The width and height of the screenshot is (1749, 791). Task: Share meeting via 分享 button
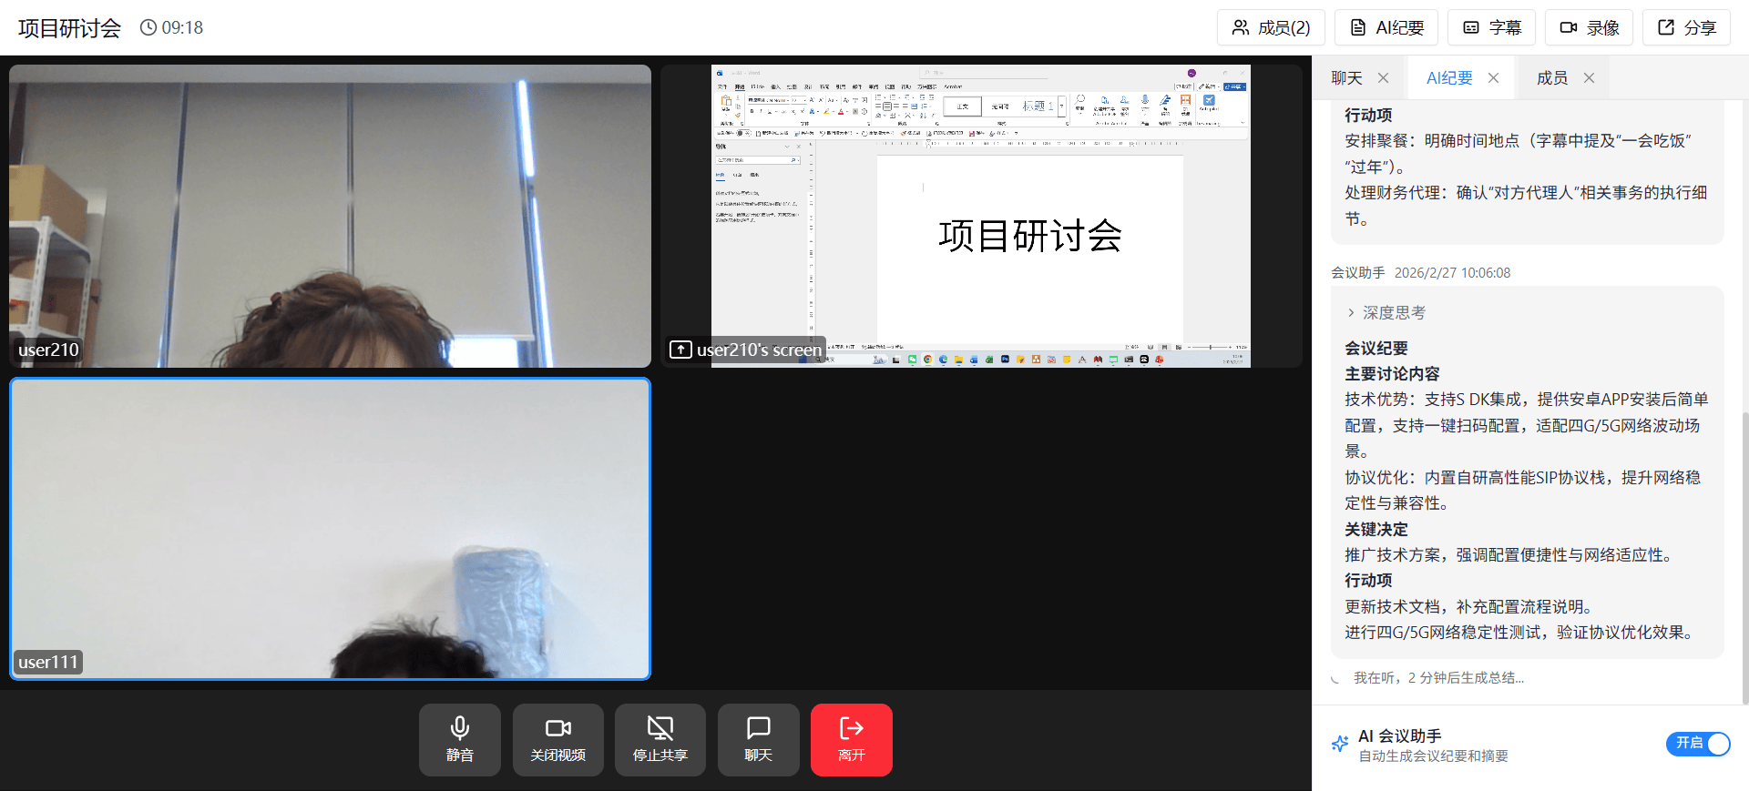1686,27
